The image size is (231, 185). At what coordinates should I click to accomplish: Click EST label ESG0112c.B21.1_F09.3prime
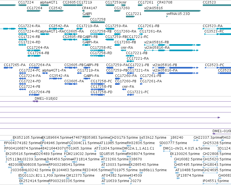coord(42,175)
